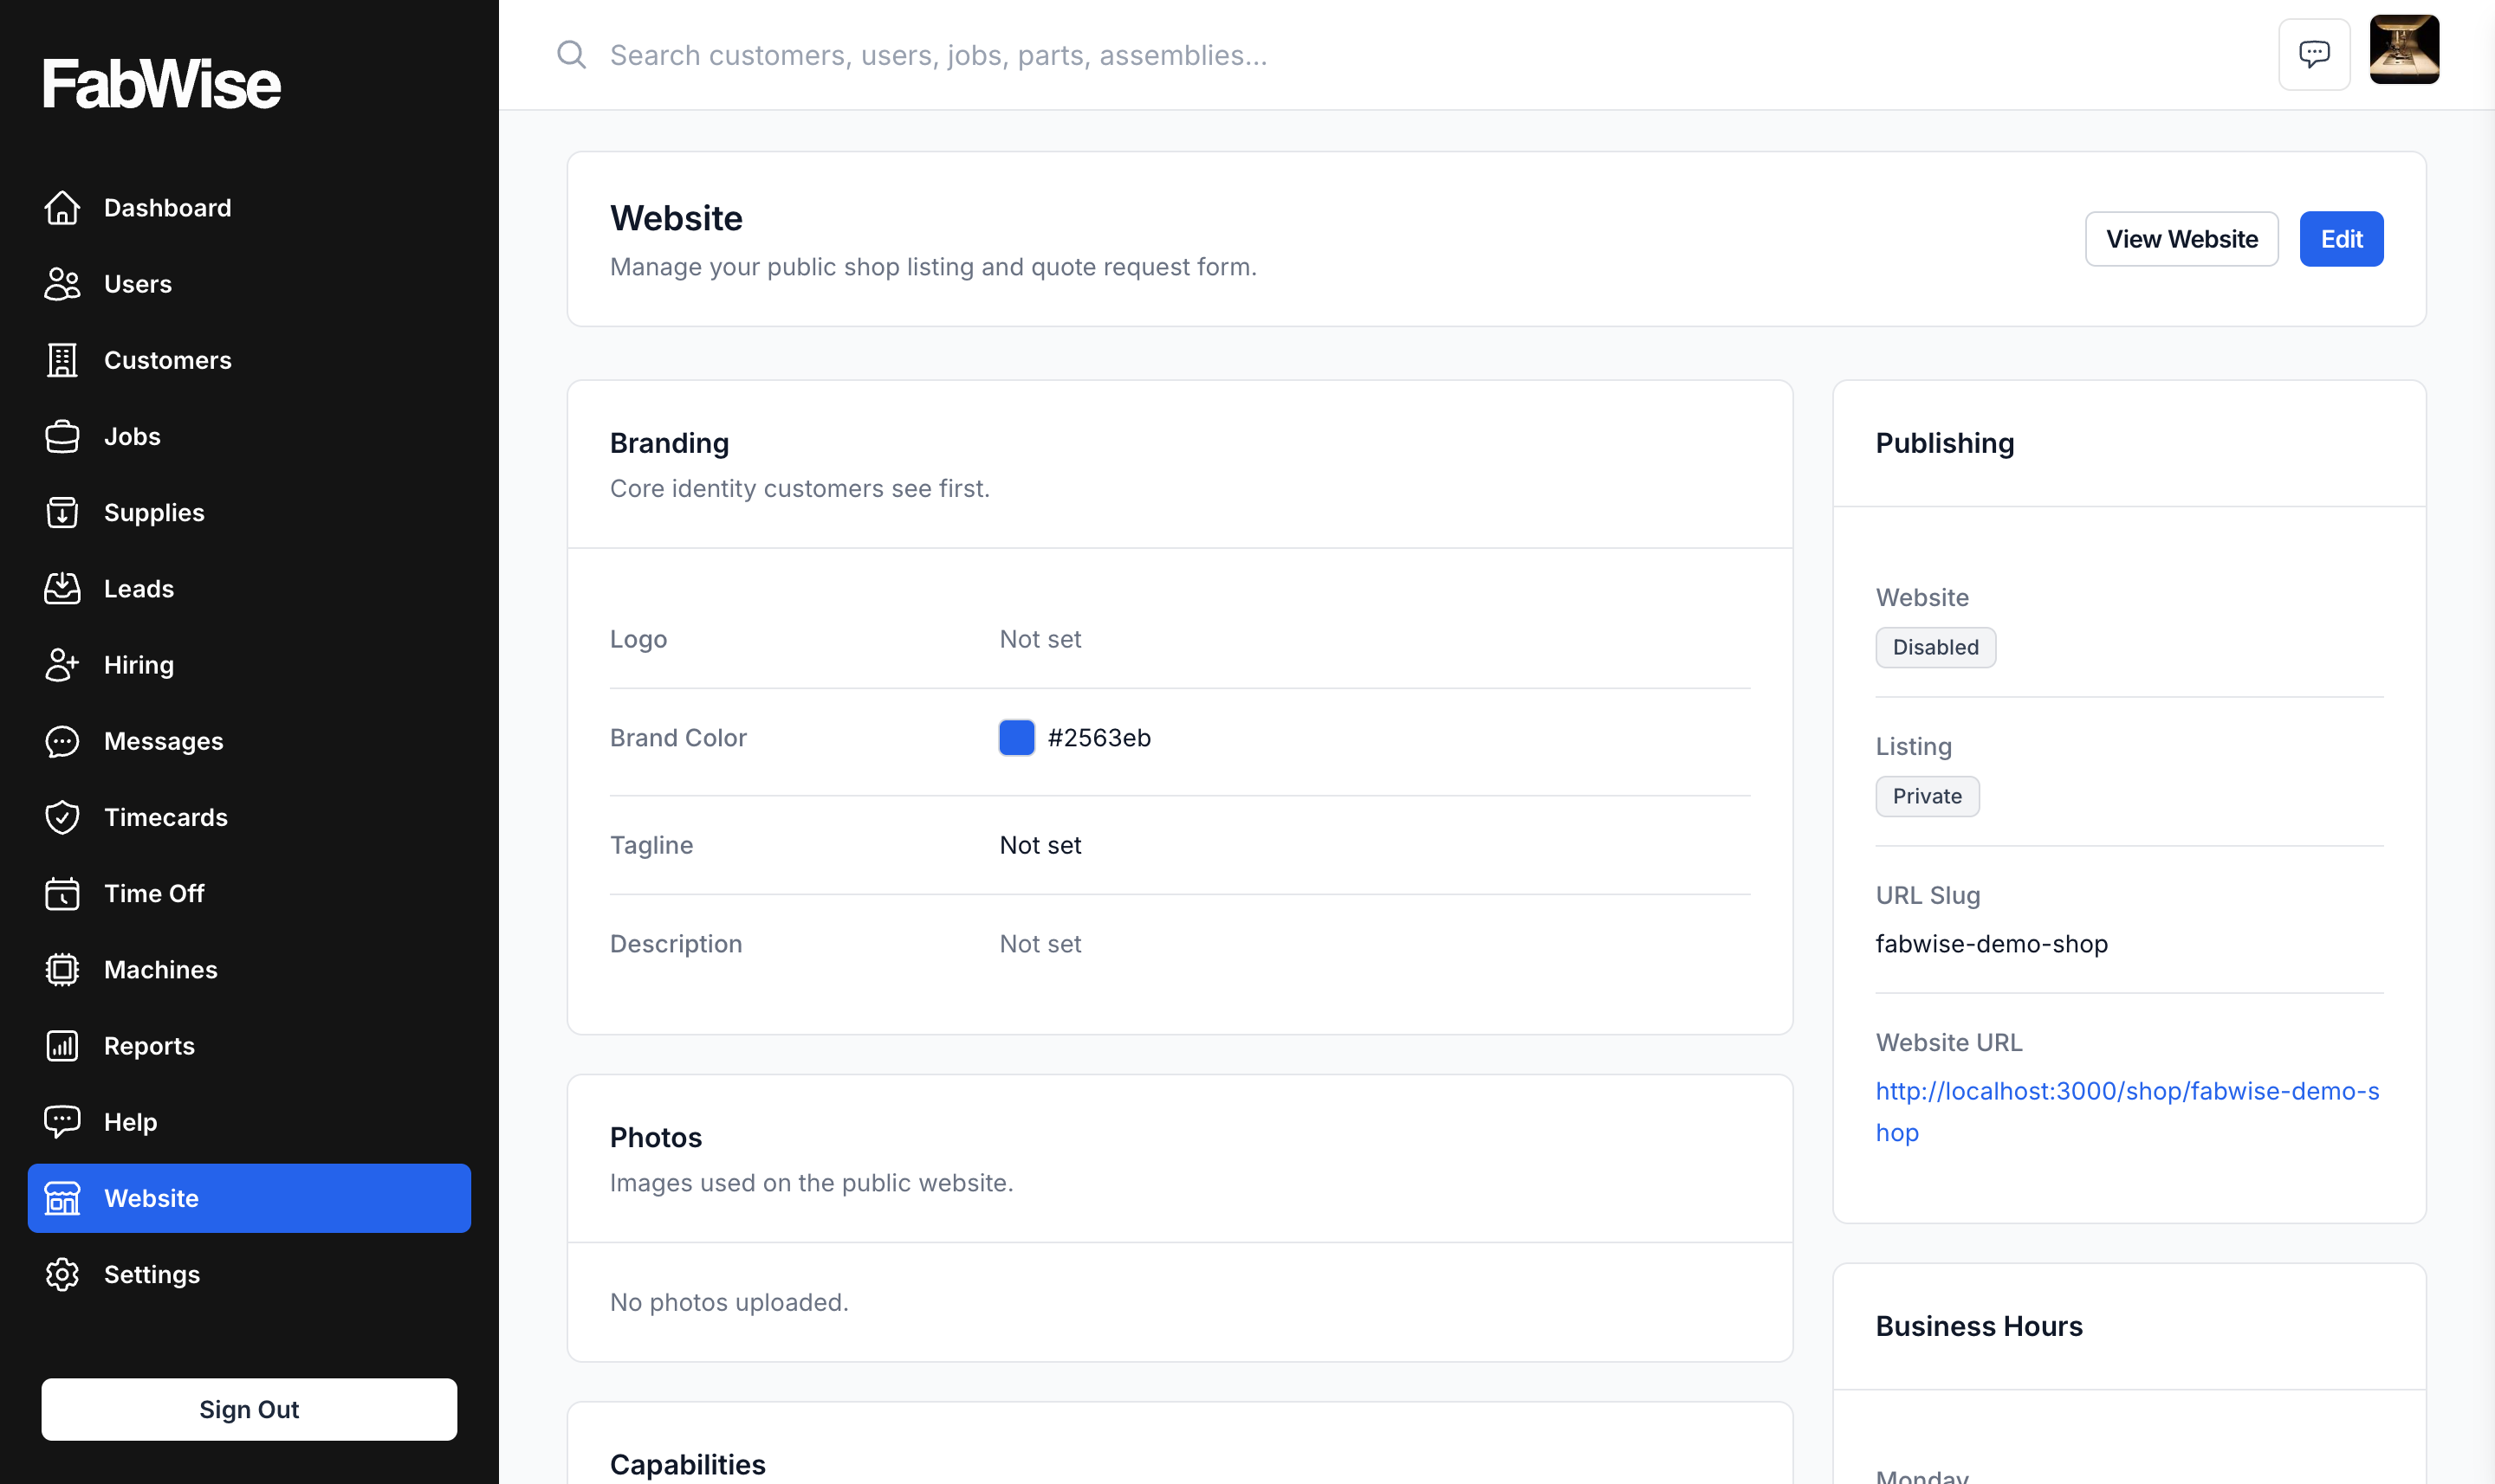Click the Tagline 'Not set' value
2495x1484 pixels.
click(1040, 845)
